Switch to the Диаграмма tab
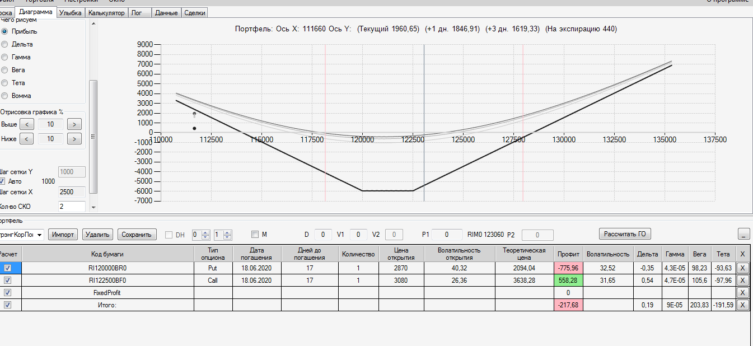The width and height of the screenshot is (753, 346). (x=36, y=12)
